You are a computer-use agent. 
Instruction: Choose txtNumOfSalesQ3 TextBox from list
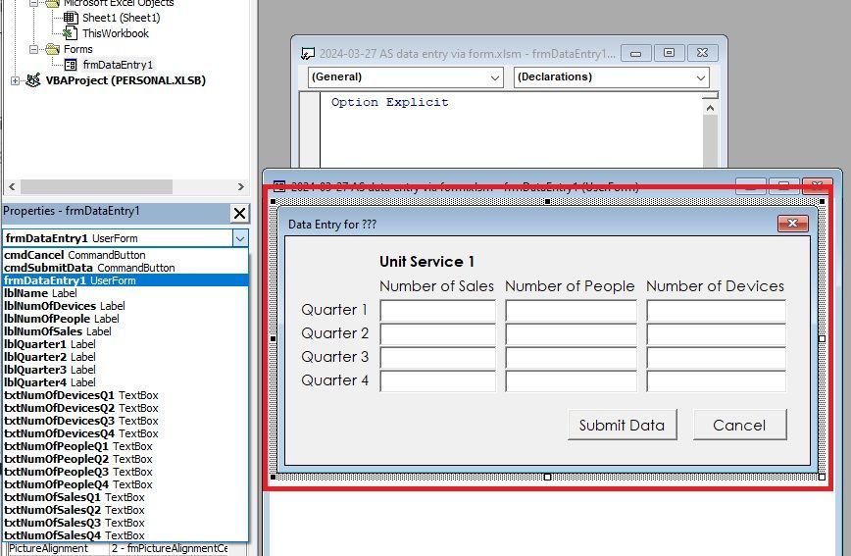(x=125, y=523)
